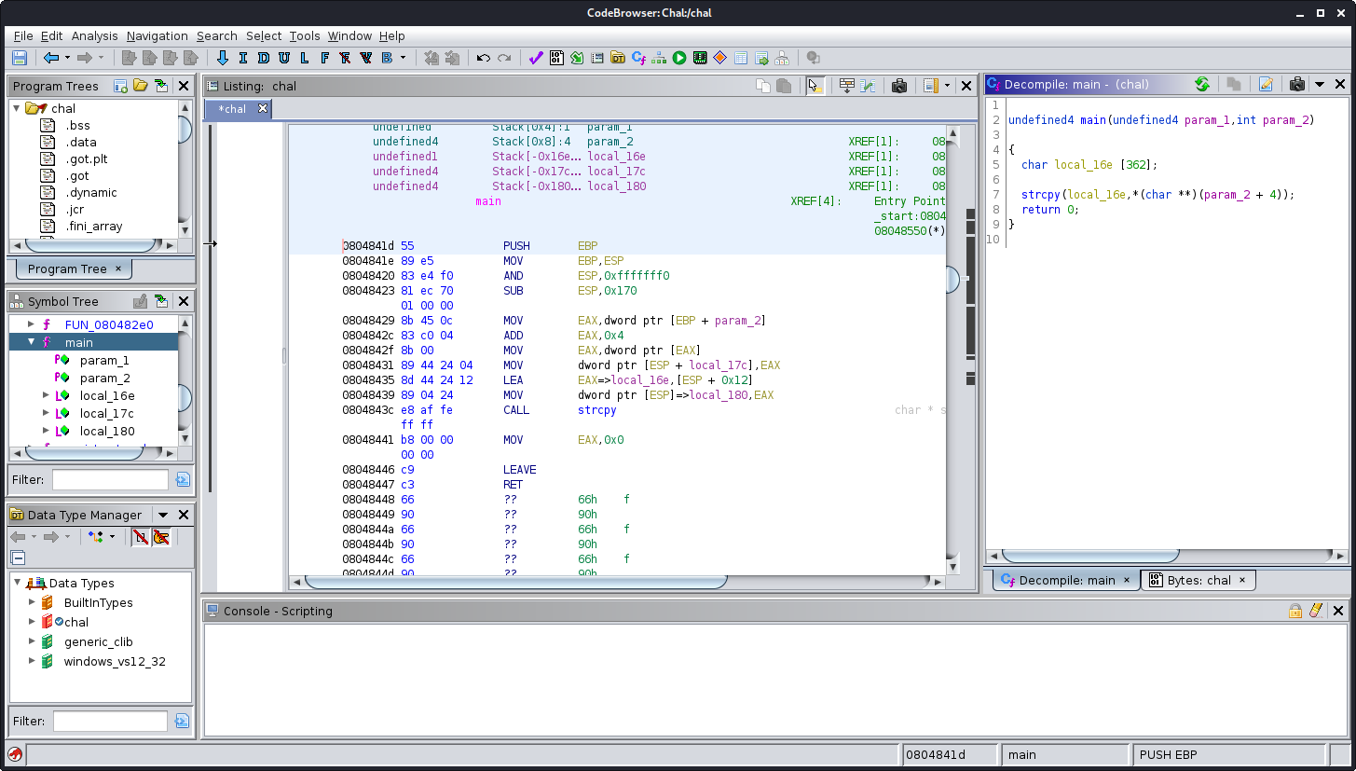Open Decompiler via the Cf toolbar icon
This screenshot has width=1356, height=771.
tap(638, 58)
